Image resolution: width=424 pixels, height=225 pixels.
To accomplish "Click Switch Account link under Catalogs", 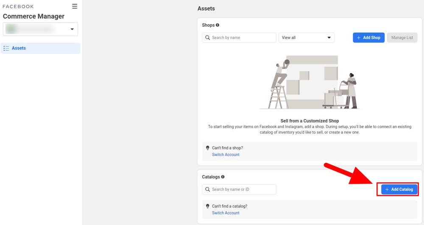I will pos(226,213).
